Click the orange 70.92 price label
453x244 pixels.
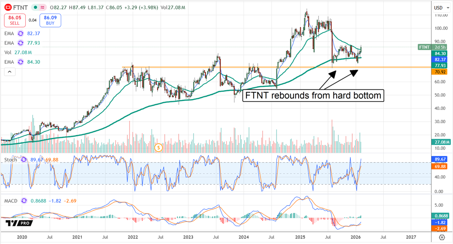point(440,72)
